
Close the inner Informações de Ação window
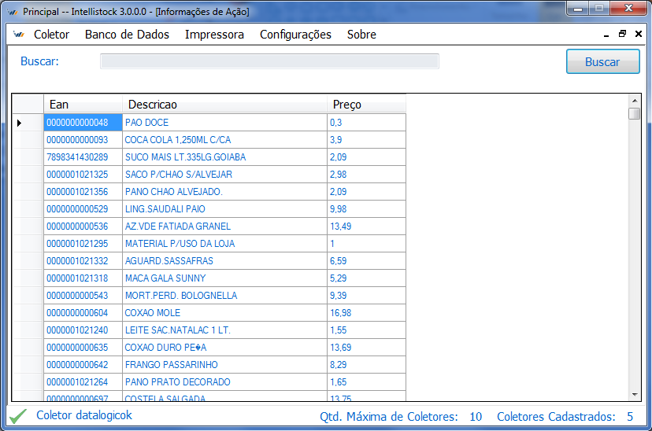pos(639,34)
